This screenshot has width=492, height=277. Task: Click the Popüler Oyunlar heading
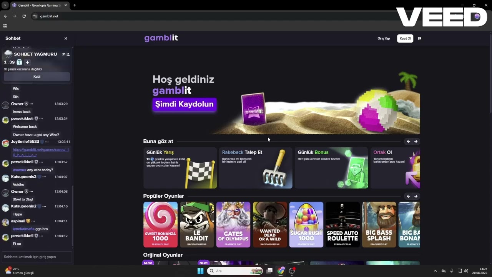click(163, 196)
